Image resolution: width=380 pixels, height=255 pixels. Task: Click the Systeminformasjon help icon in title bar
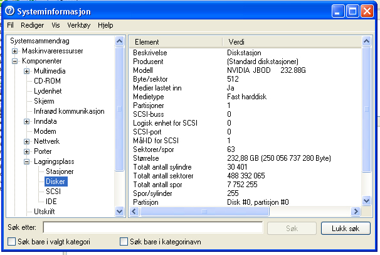point(9,11)
